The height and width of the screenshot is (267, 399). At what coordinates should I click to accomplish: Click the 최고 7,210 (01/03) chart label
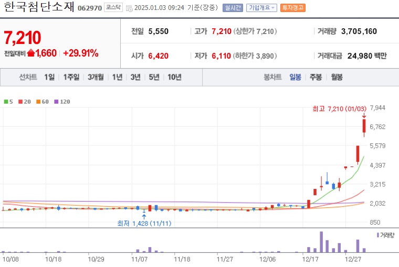[339, 109]
